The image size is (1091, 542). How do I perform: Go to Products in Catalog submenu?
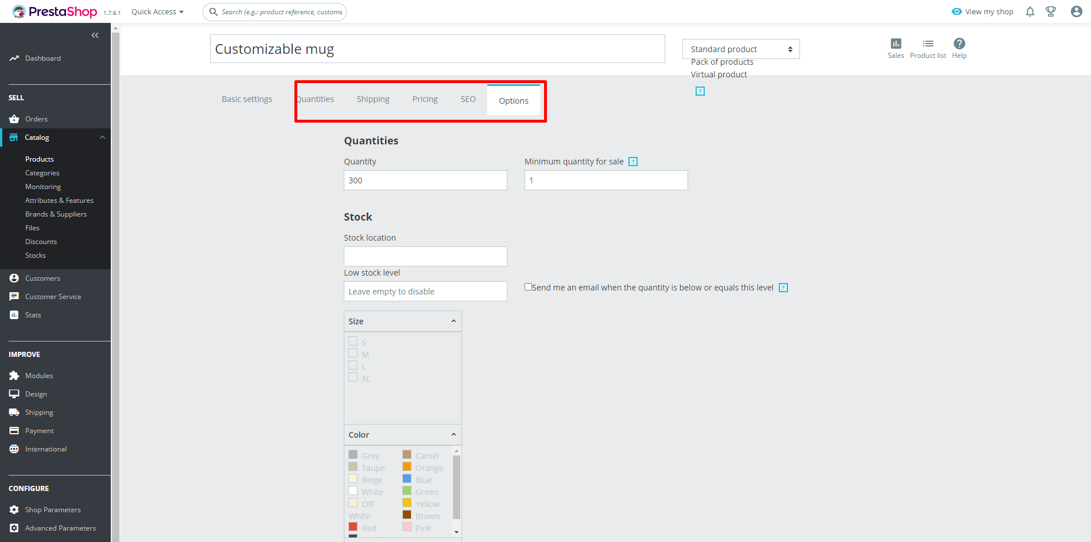pyautogui.click(x=40, y=159)
